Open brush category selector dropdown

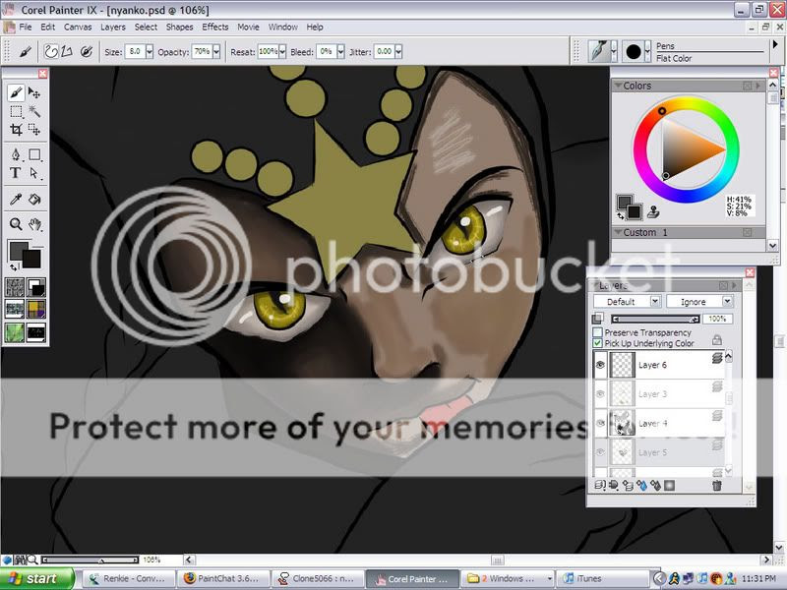click(613, 51)
